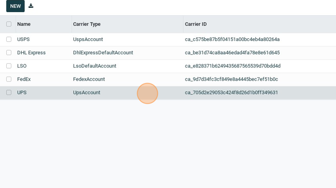Enable the UPS row checkbox

click(9, 92)
